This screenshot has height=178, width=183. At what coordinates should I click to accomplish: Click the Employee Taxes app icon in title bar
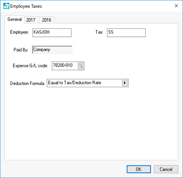coord(6,6)
